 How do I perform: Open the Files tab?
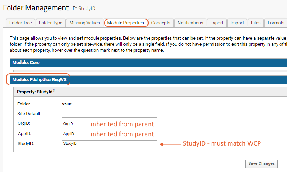pyautogui.click(x=256, y=23)
